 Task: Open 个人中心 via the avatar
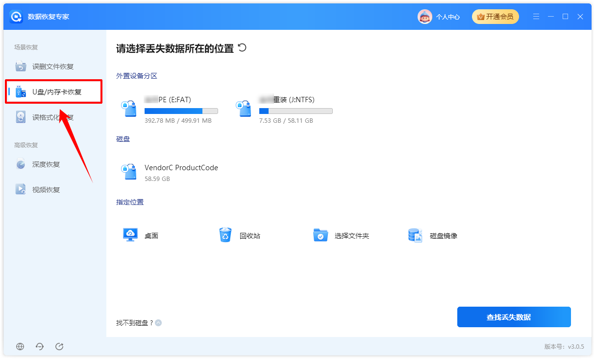pyautogui.click(x=424, y=17)
